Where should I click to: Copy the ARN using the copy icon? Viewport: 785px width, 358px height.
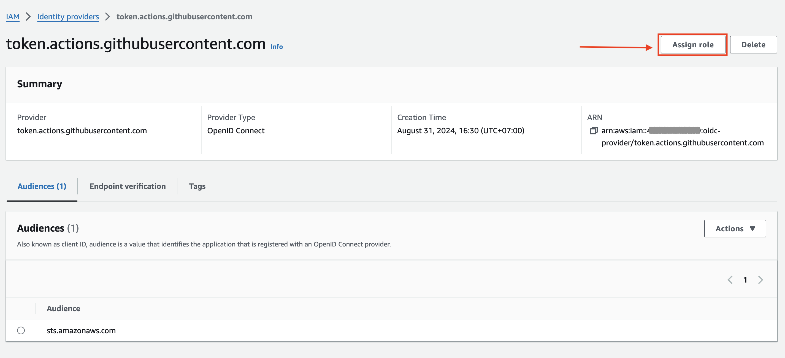pos(593,131)
